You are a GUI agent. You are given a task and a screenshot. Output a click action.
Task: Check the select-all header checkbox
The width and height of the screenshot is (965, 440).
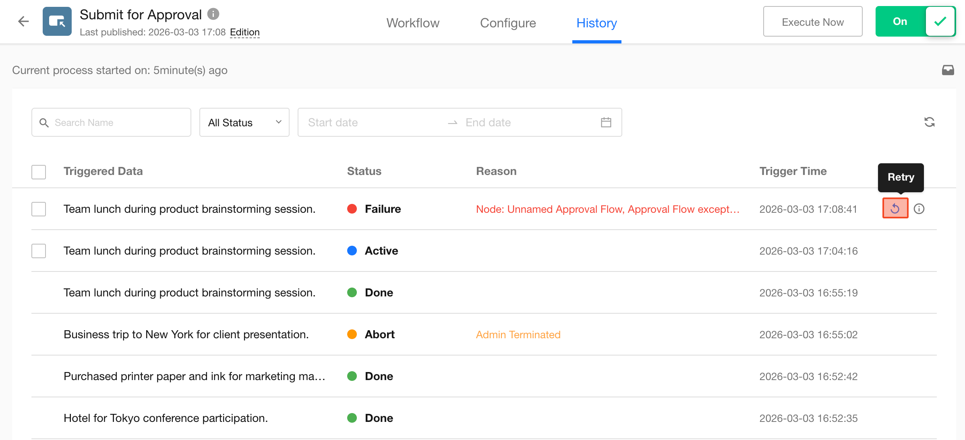pos(39,172)
